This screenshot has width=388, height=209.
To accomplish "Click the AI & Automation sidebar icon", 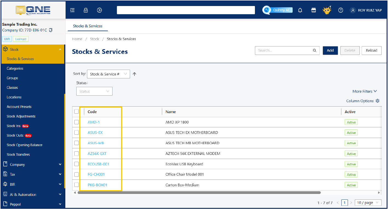I will click(x=5, y=194).
